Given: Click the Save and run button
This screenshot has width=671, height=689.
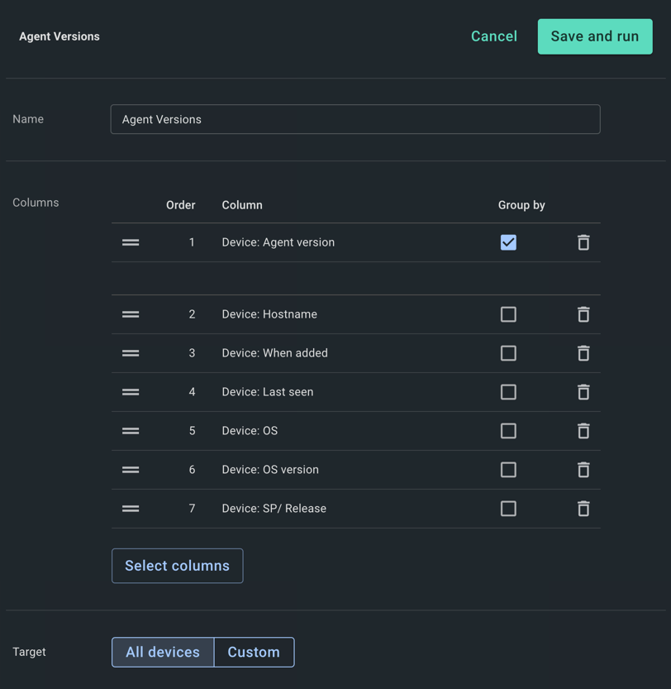Looking at the screenshot, I should (595, 36).
